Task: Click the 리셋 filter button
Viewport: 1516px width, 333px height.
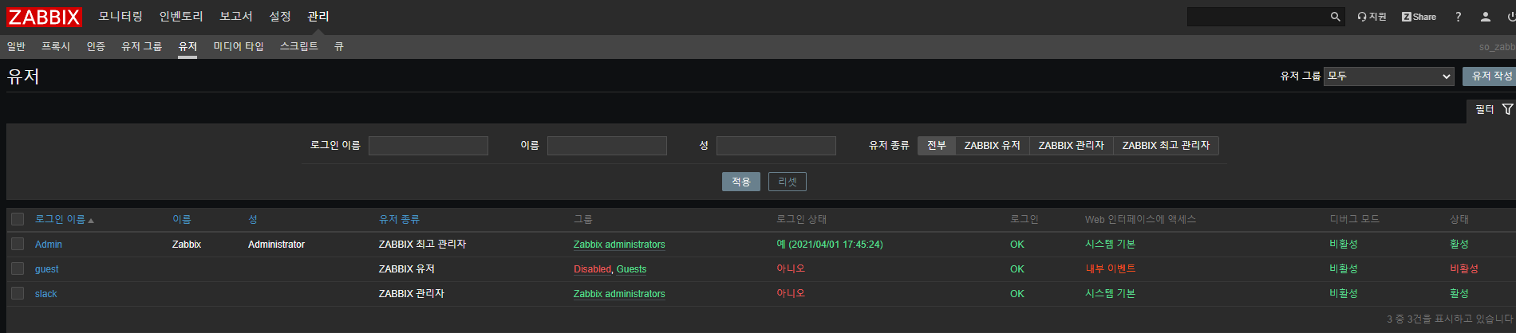Action: pyautogui.click(x=788, y=182)
